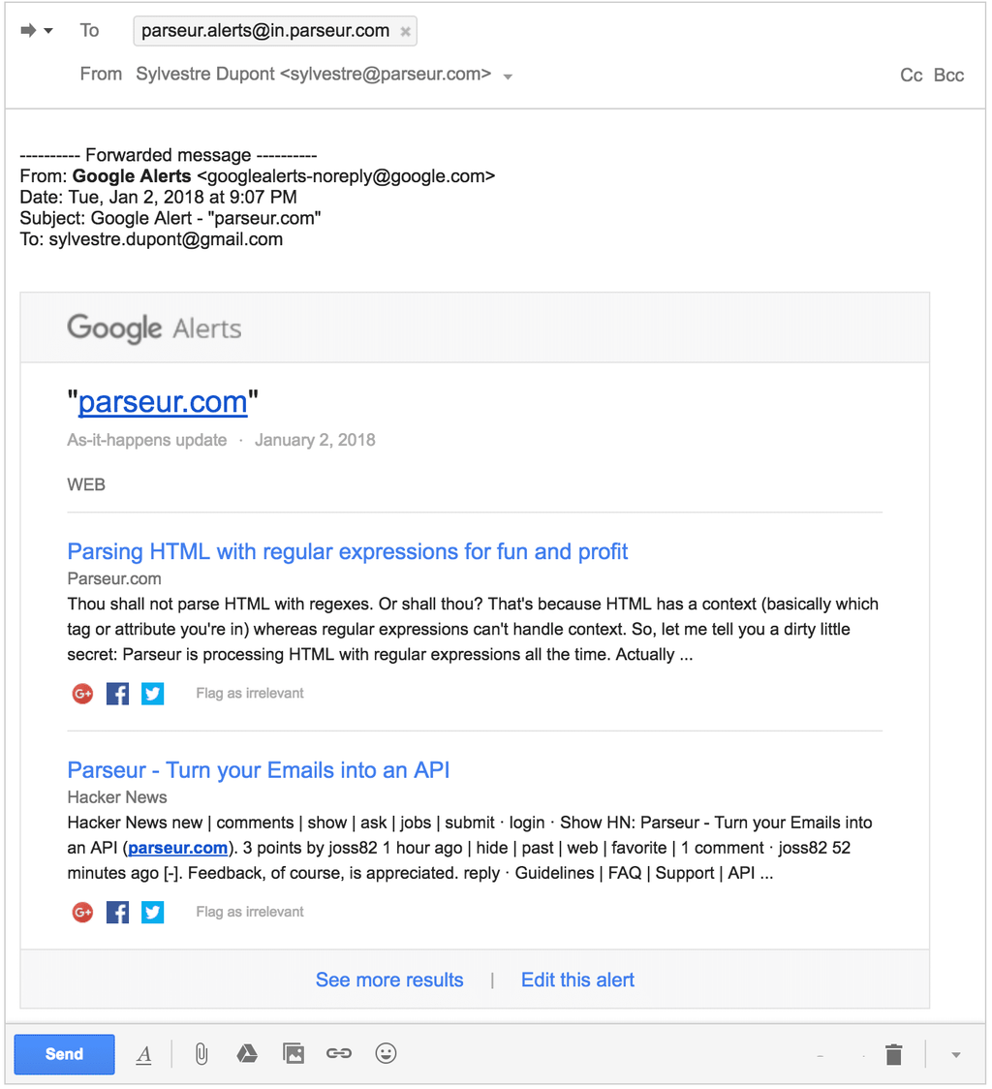
Task: Open the insert photo icon
Action: (294, 1053)
